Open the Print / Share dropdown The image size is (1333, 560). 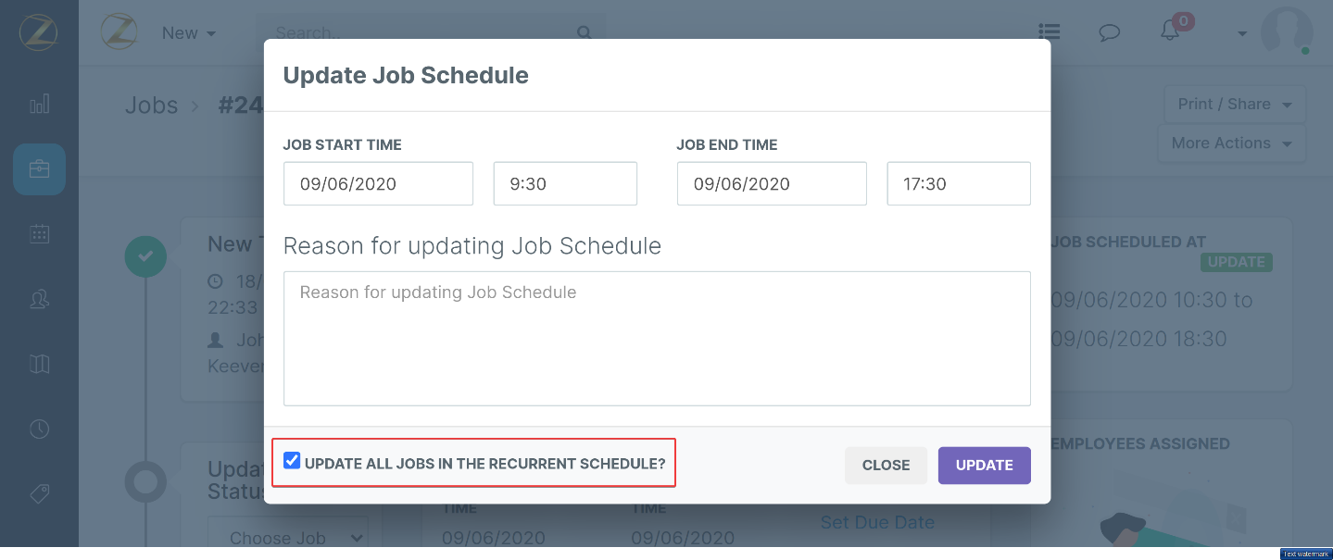pos(1234,105)
